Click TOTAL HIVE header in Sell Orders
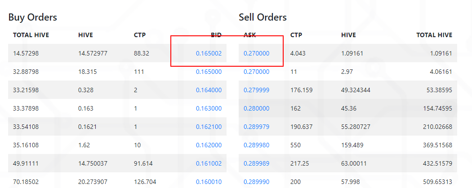This screenshot has width=472, height=188. [x=434, y=35]
